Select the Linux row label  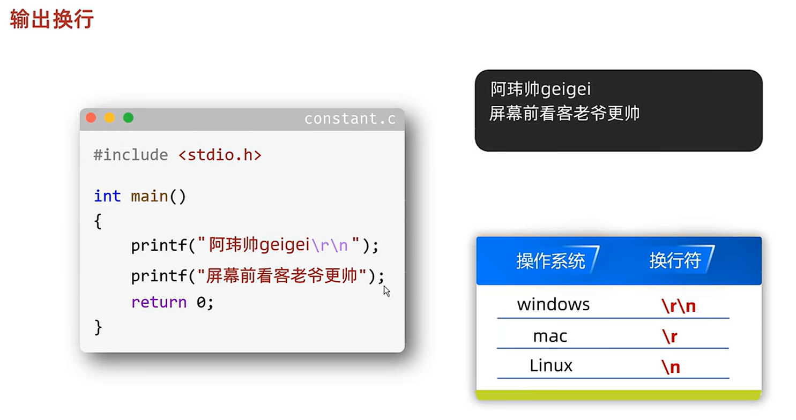click(551, 365)
